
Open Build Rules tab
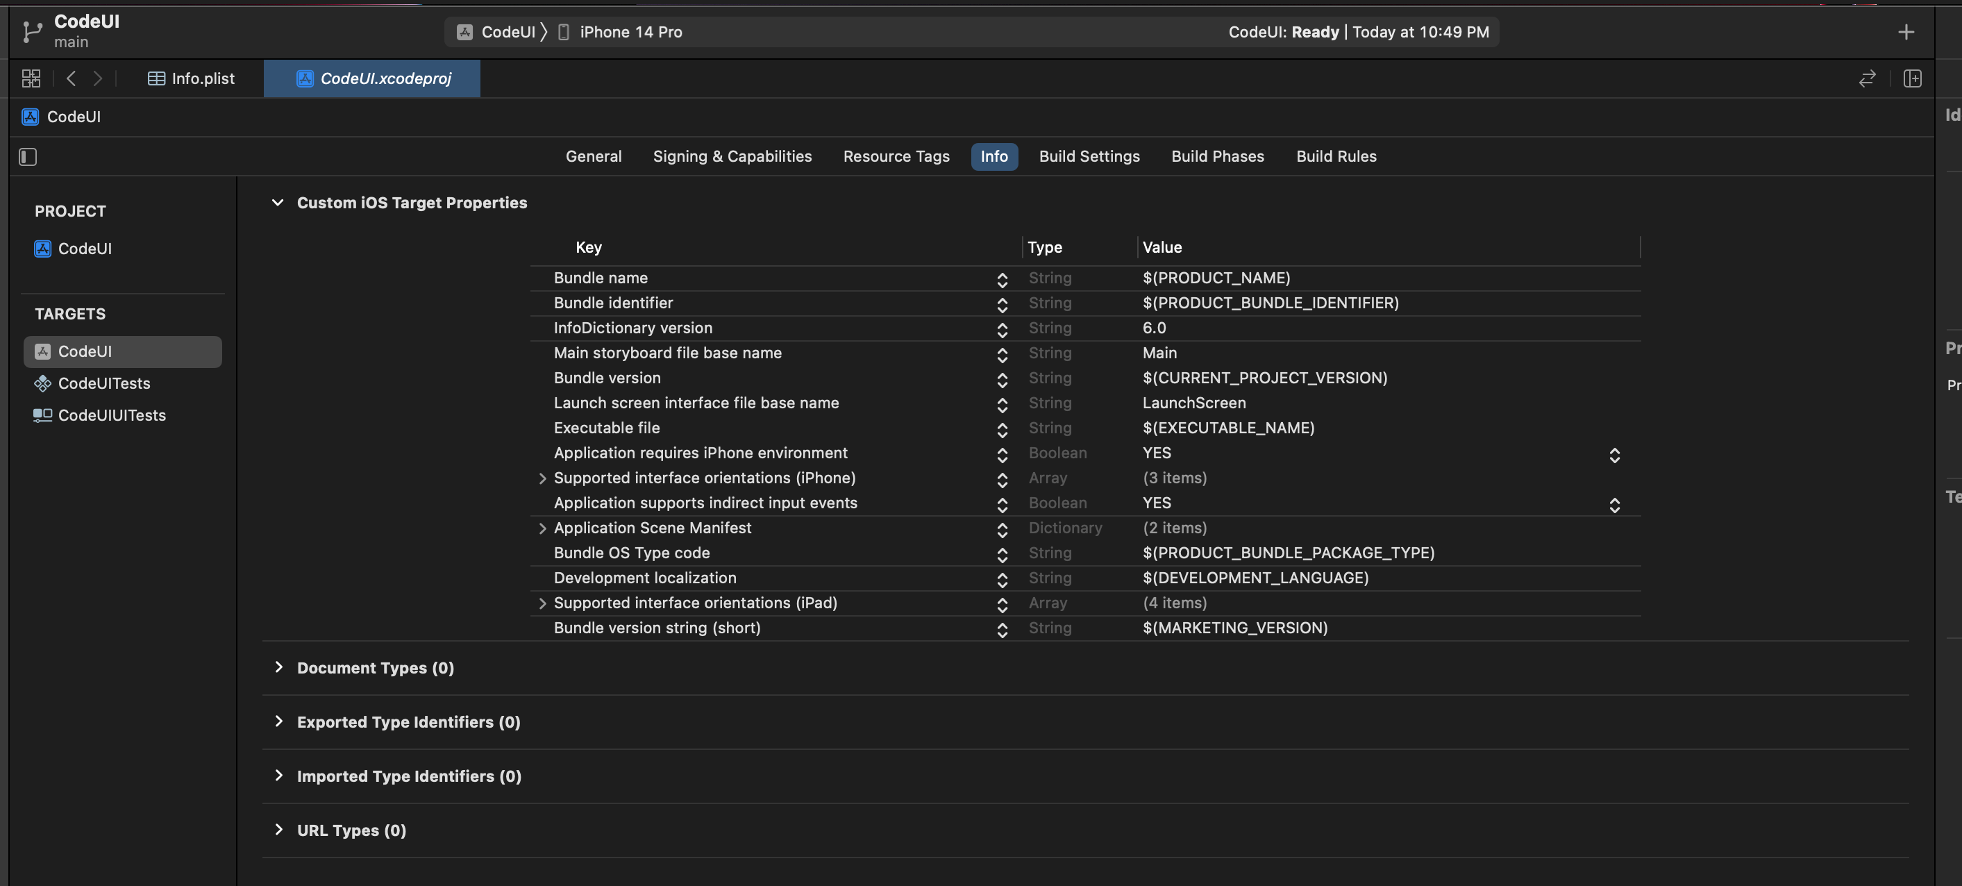(1336, 156)
